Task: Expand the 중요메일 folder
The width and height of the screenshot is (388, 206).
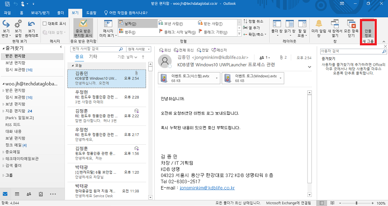Action: coord(3,152)
